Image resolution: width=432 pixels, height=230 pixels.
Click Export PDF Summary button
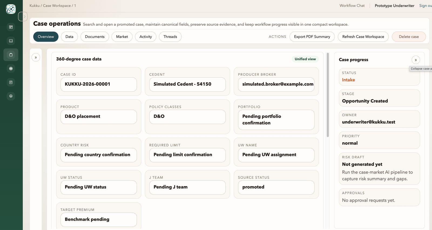click(312, 37)
